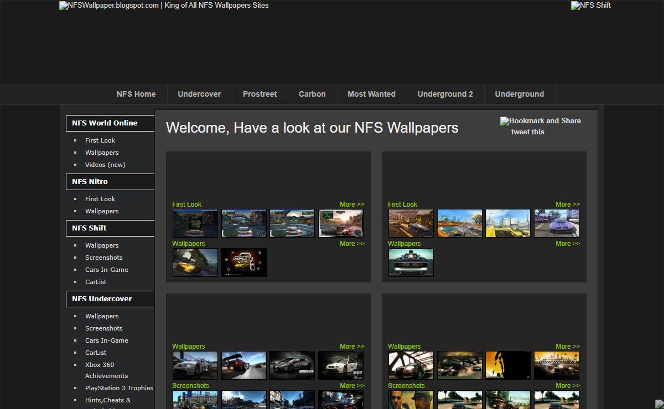The height and width of the screenshot is (409, 664).
Task: Open First Look under NFS Nitro
Action: (100, 199)
